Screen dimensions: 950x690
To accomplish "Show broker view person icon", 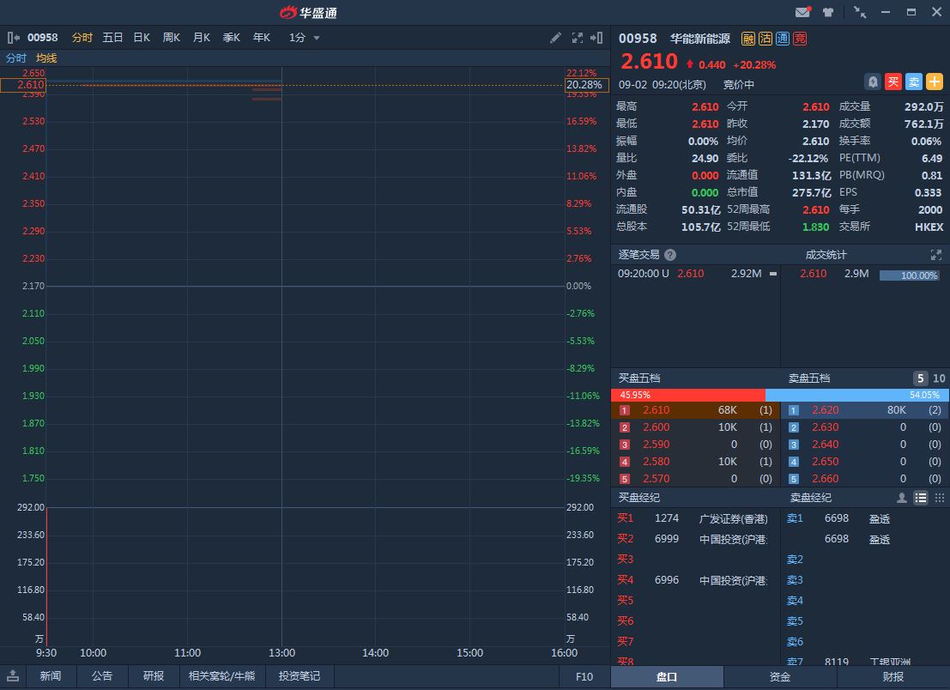I will [x=902, y=498].
